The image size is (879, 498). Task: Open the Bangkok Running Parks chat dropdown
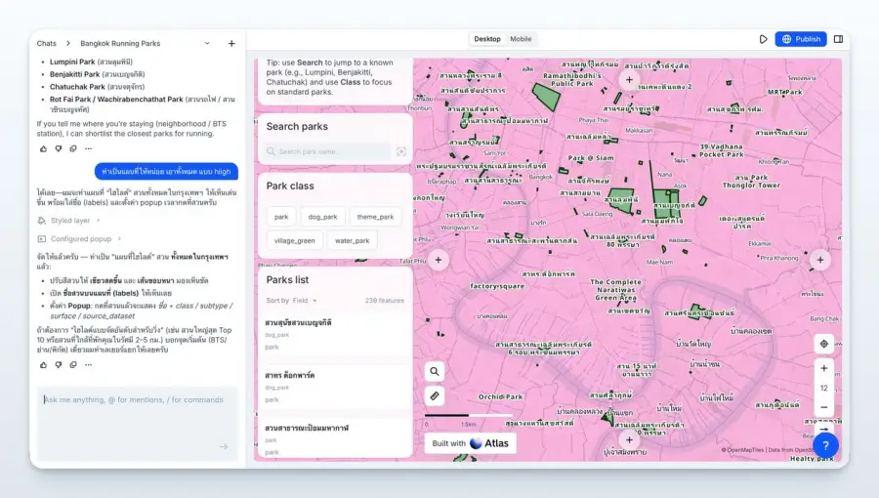207,43
